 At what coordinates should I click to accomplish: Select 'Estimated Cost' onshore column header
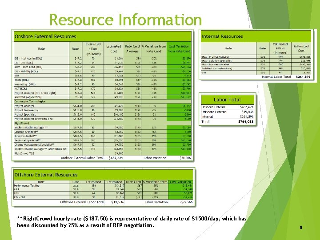click(114, 49)
